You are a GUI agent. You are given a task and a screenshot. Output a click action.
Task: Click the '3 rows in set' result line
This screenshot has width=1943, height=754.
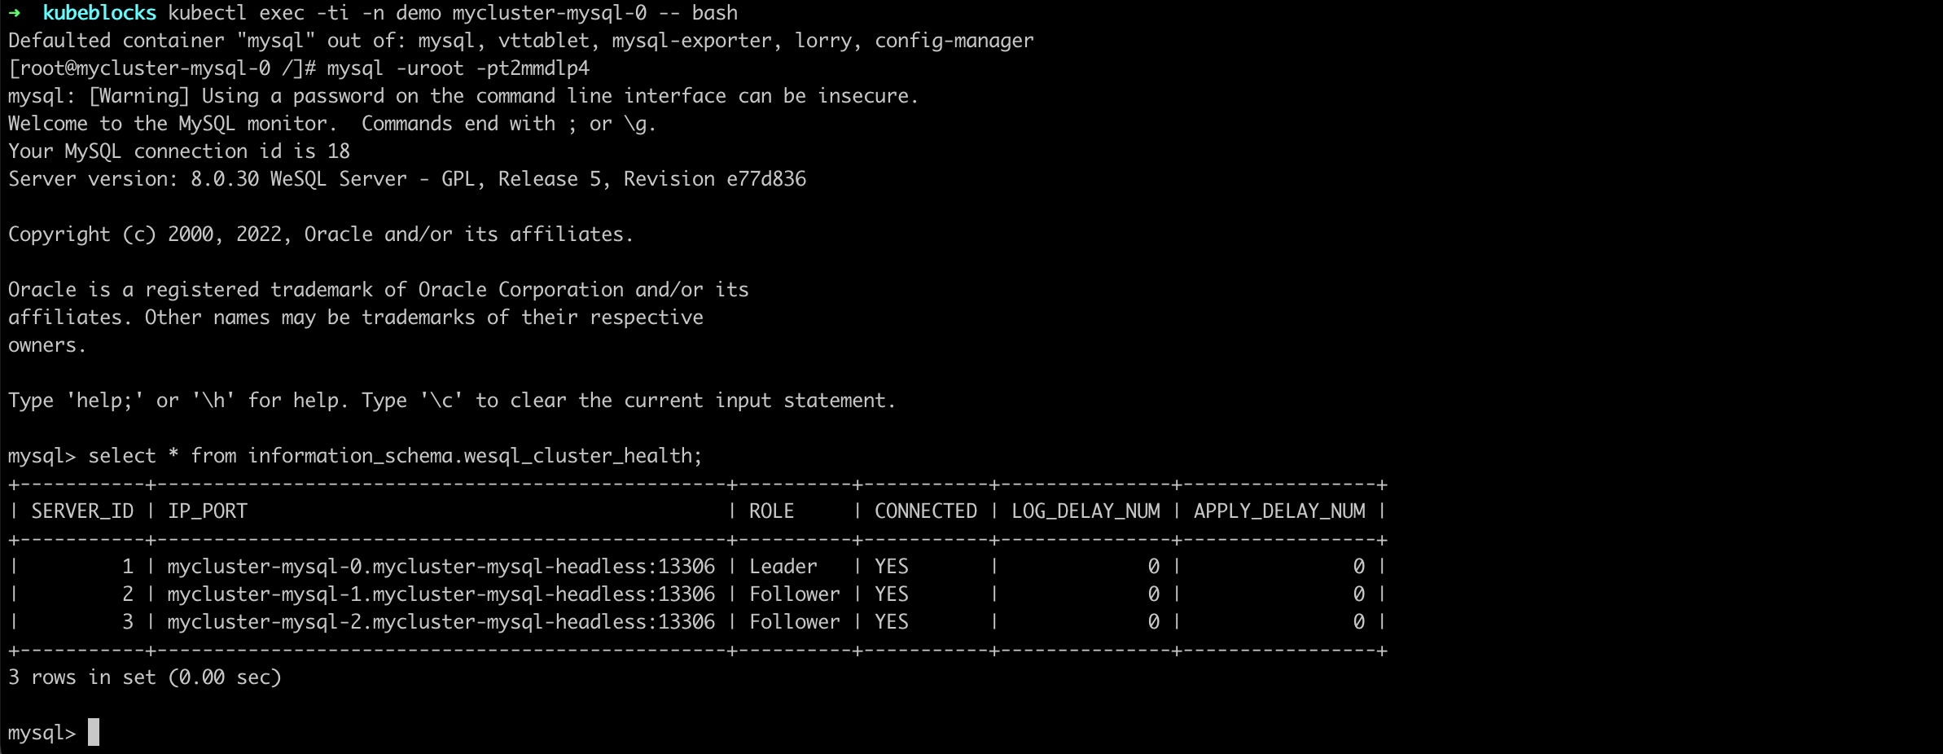(145, 677)
